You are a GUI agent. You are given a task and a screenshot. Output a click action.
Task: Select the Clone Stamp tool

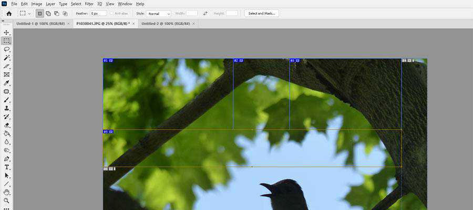pos(7,108)
